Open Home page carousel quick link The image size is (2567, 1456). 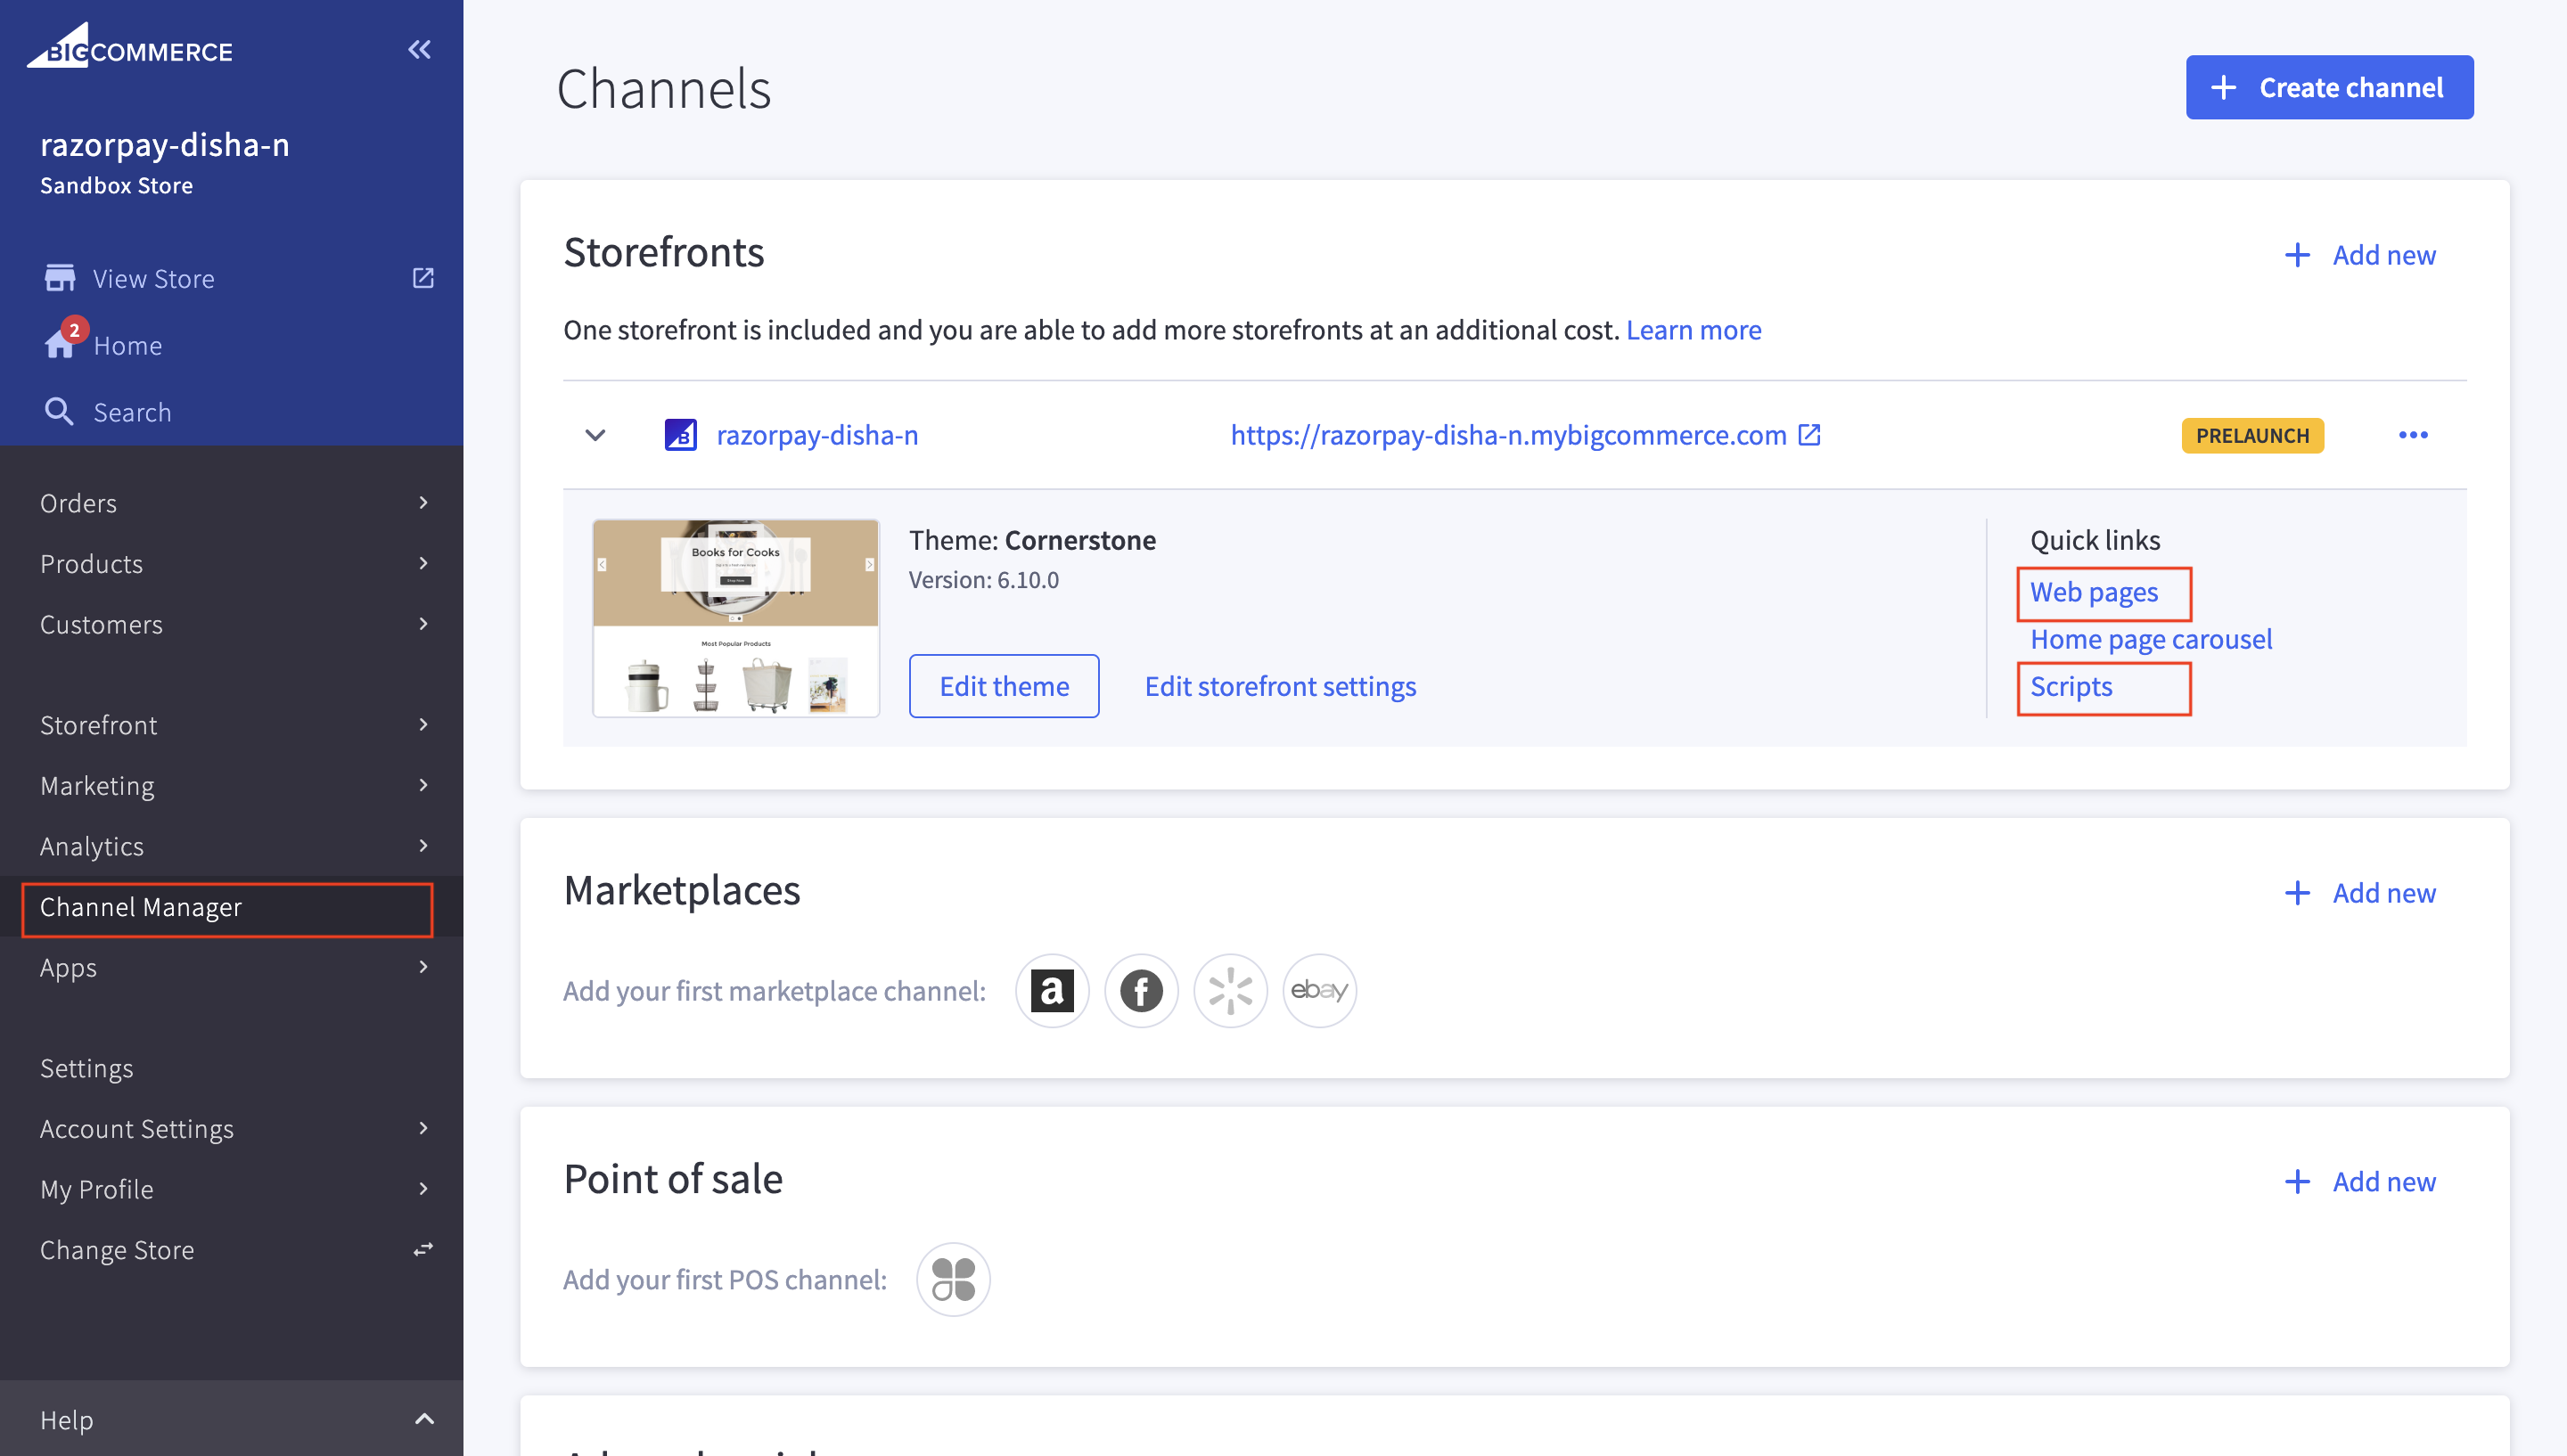click(x=2151, y=639)
